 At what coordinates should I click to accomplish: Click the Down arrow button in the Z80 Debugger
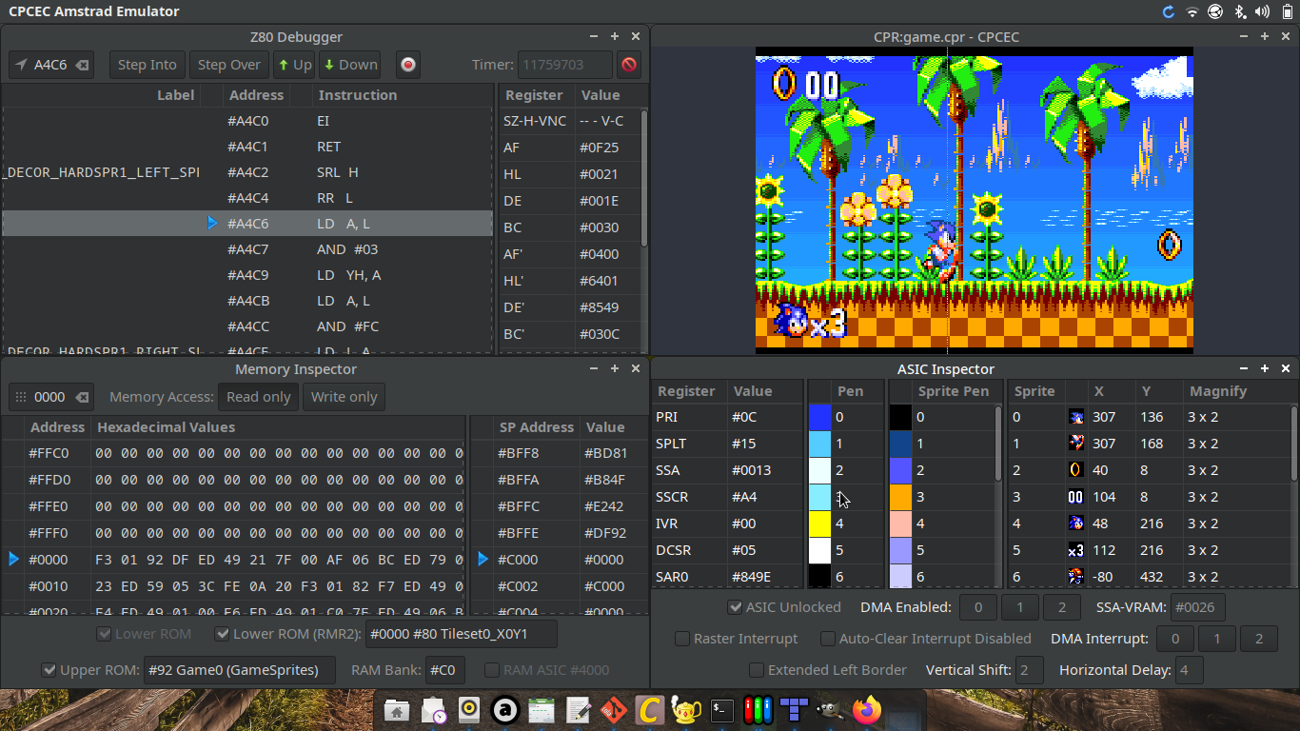click(350, 65)
